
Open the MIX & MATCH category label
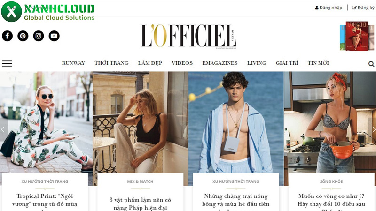click(140, 181)
